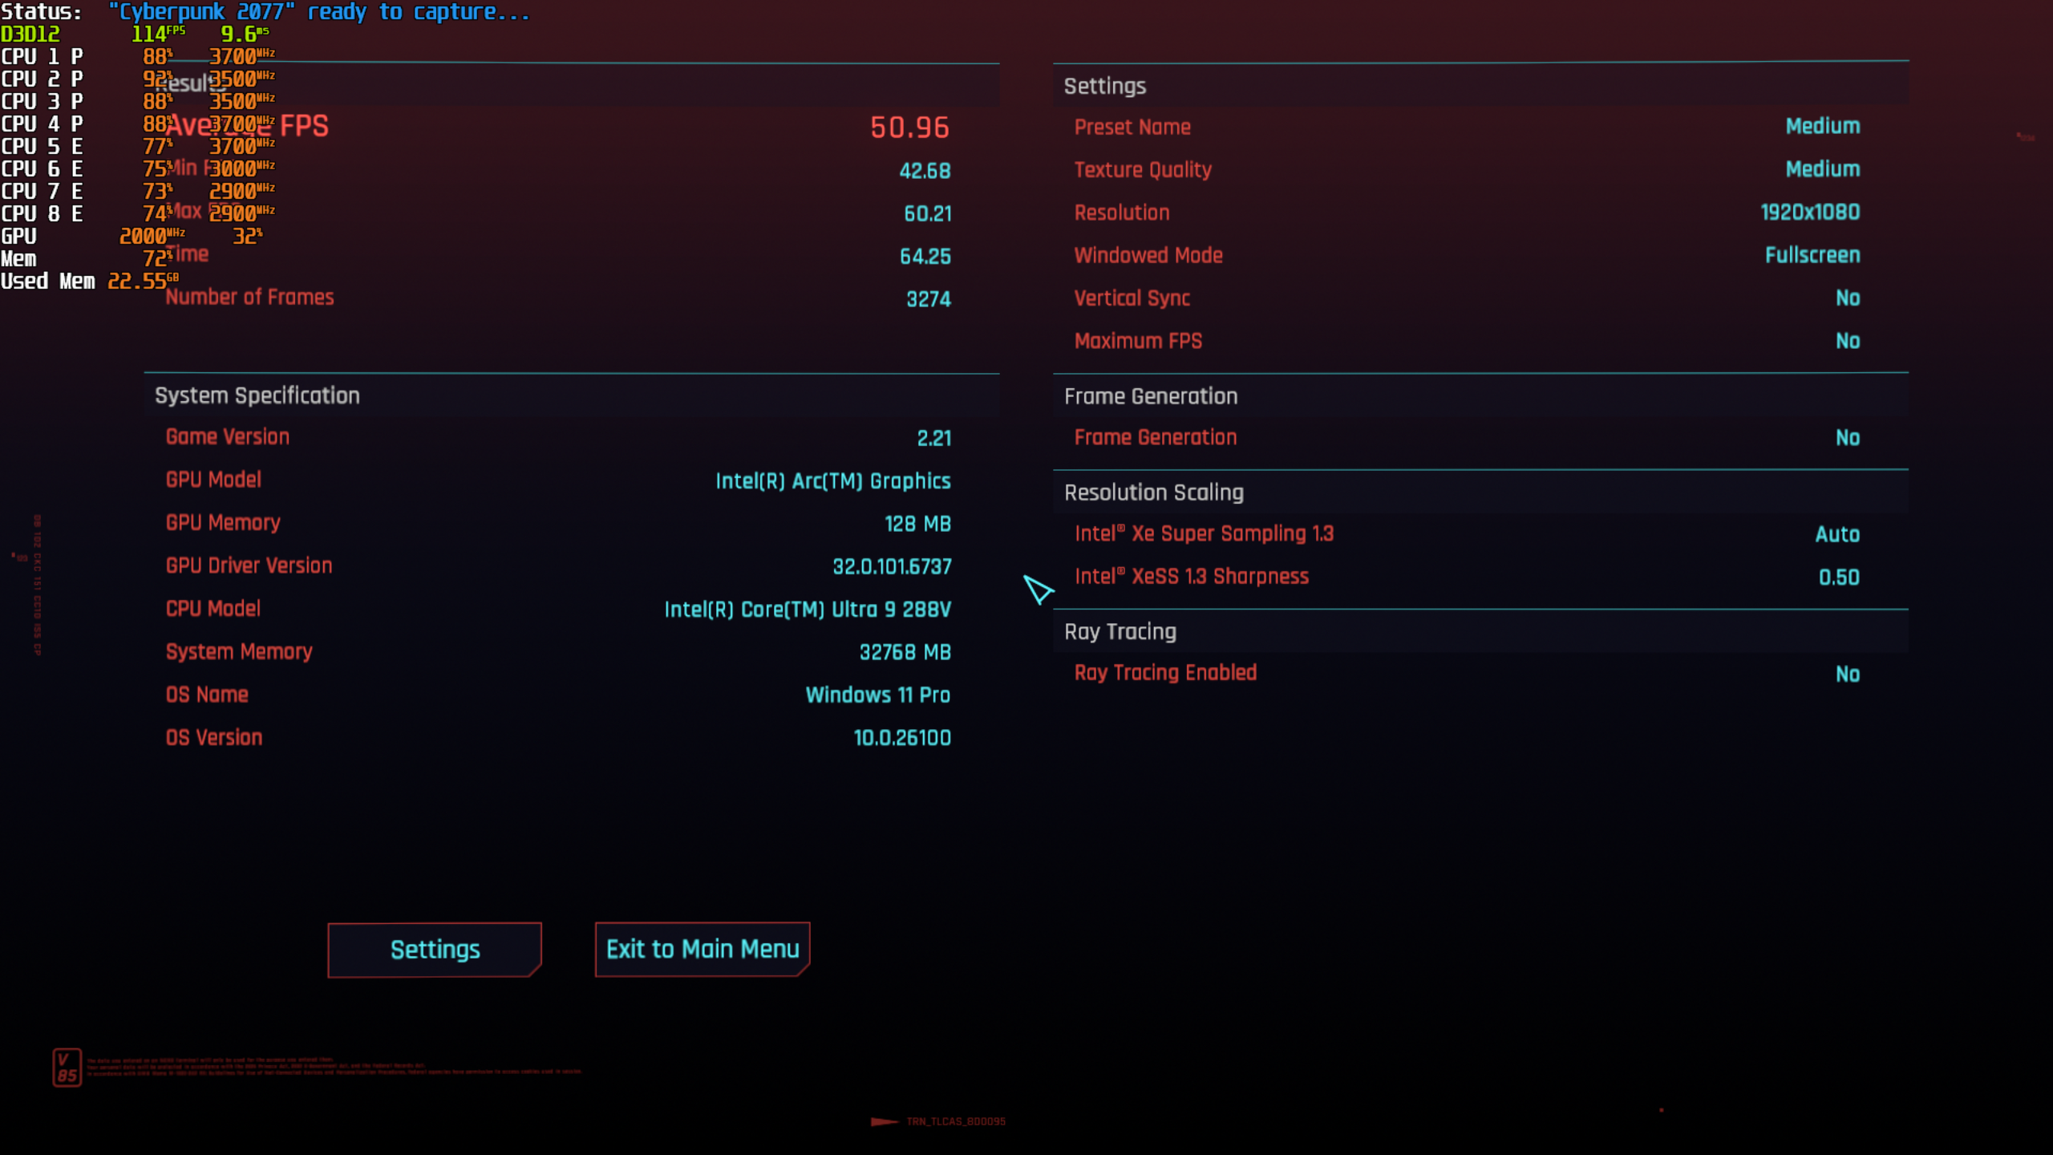2053x1155 pixels.
Task: Click the game version value 2.21
Action: [x=933, y=438]
